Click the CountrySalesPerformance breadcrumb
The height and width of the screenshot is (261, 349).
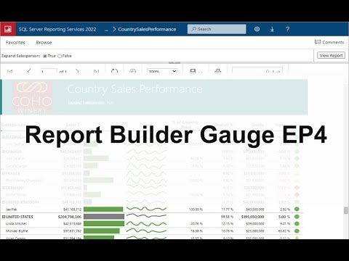tap(147, 30)
